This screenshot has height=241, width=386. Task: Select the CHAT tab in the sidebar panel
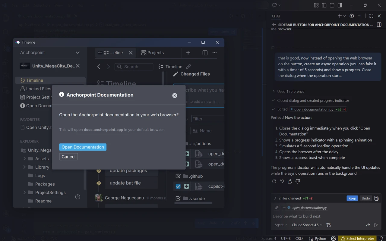coord(276,16)
